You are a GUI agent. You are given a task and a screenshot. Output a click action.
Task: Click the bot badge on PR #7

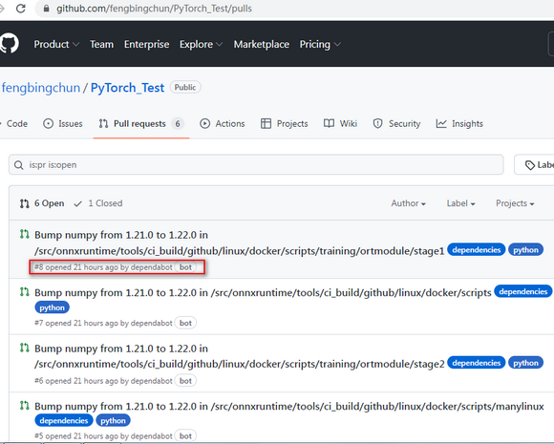[x=185, y=323]
